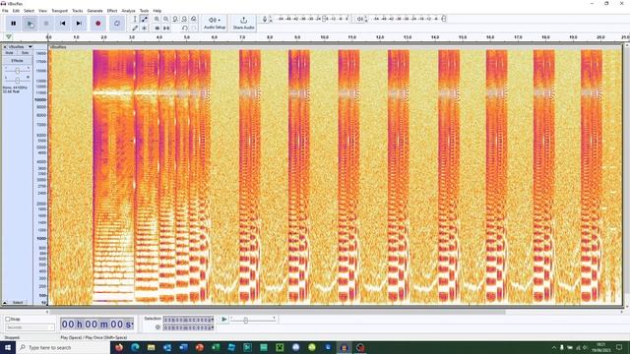Click the timeline options green triangle

9,37
